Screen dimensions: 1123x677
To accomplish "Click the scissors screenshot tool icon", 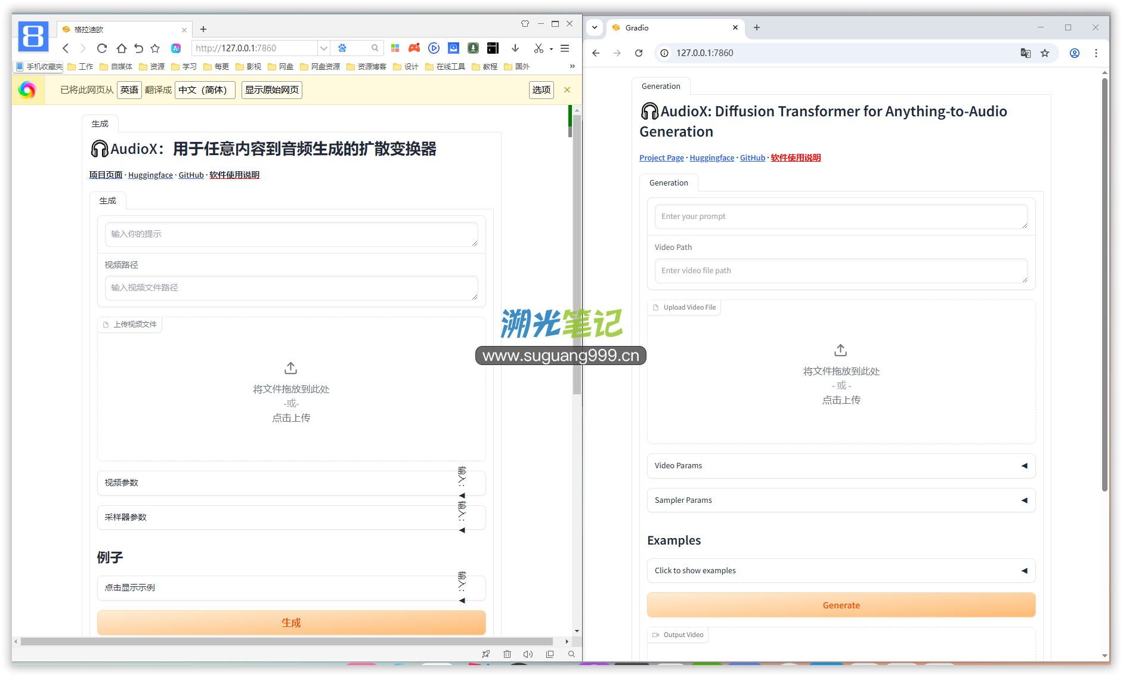I will tap(539, 48).
